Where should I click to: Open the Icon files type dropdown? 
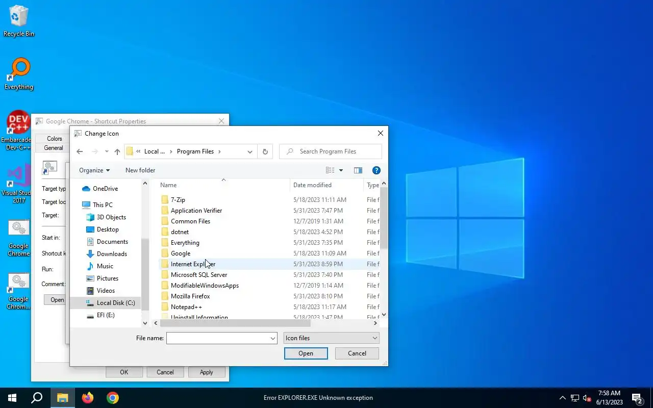pyautogui.click(x=331, y=338)
